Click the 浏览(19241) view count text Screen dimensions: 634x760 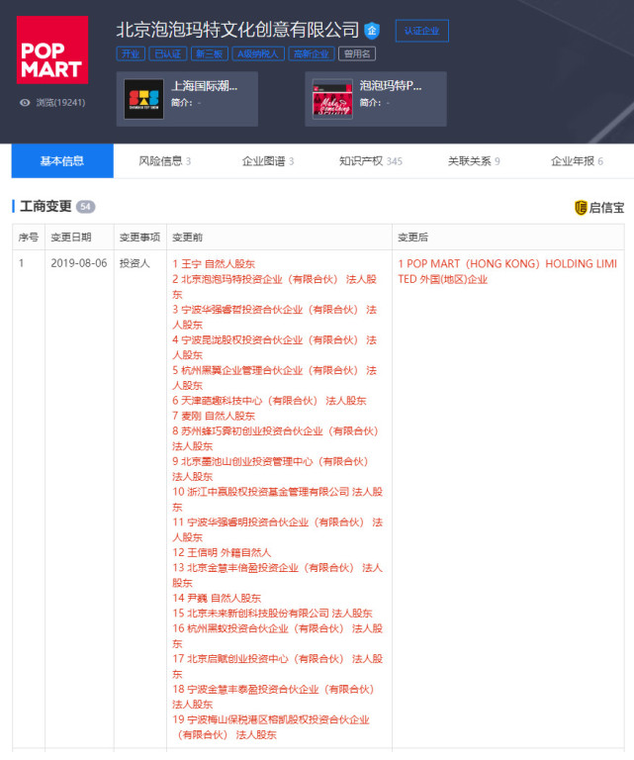point(61,103)
